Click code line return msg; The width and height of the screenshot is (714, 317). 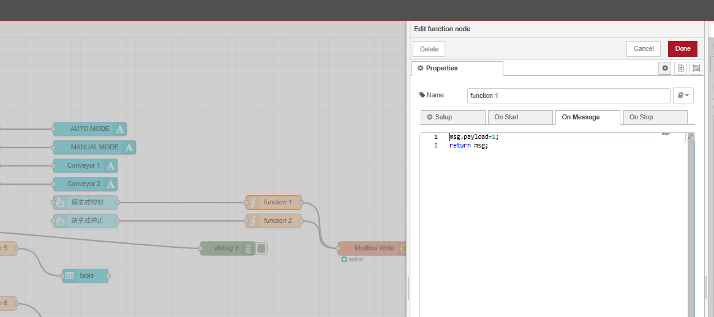(x=468, y=146)
